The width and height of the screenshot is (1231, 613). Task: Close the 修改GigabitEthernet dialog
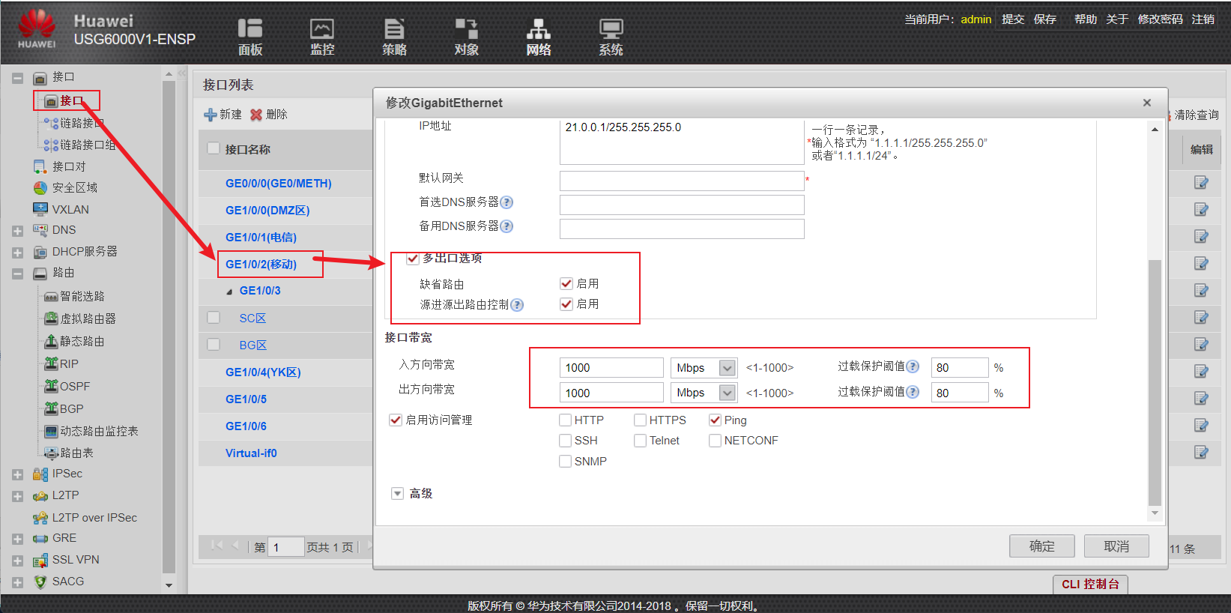[x=1146, y=103]
